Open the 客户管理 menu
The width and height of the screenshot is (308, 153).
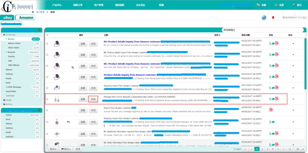click(99, 5)
